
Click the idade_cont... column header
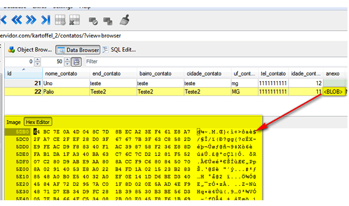(306, 74)
